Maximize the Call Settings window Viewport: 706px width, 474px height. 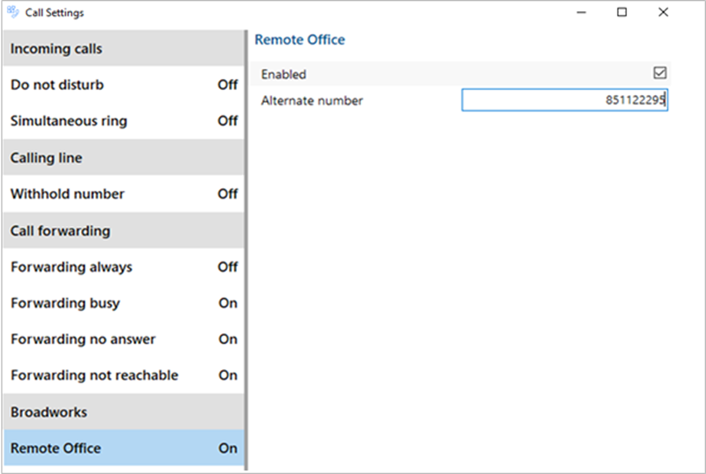(622, 12)
